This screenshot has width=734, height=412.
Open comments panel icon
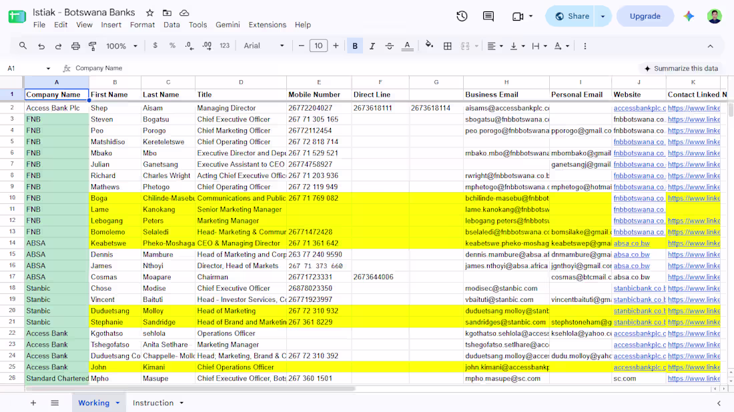[488, 16]
